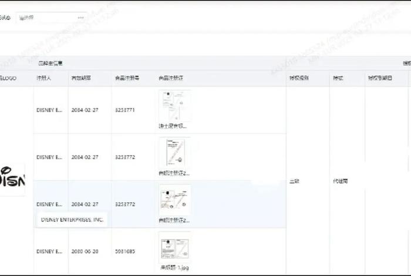Click the 迪士尼商标... file name label
Image resolution: width=411 pixels, height=276 pixels.
point(173,126)
